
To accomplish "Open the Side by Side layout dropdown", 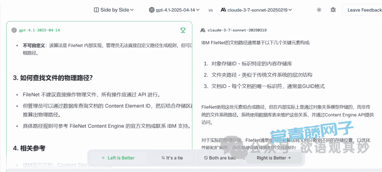I will pyautogui.click(x=114, y=10).
